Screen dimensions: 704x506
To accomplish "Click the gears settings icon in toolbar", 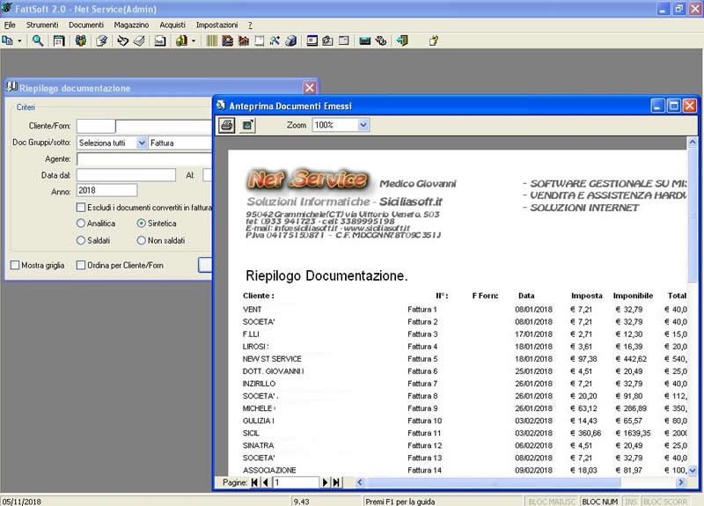I will 381,40.
